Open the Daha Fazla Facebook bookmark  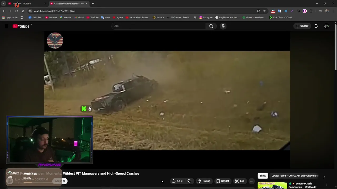tap(36, 18)
